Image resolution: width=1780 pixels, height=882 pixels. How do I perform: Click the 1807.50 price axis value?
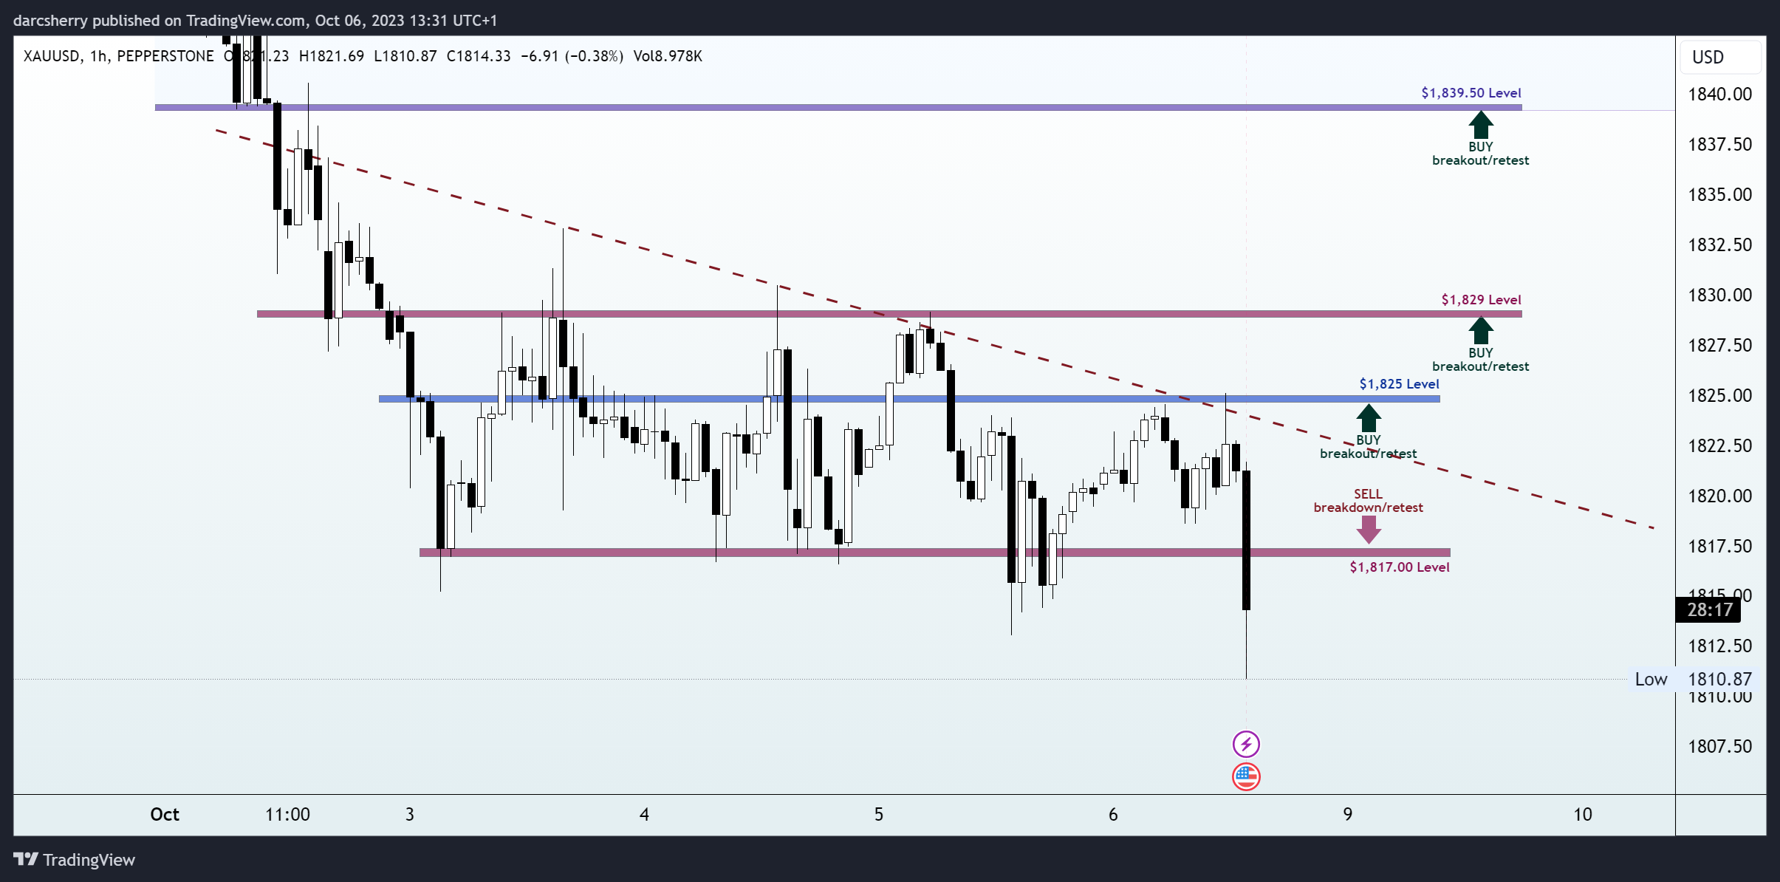point(1719,747)
